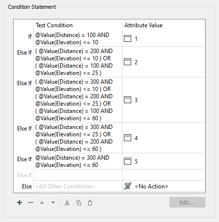The image size is (219, 222).
Task: Select the Else If condition for attribute value 5
Action: point(78,161)
